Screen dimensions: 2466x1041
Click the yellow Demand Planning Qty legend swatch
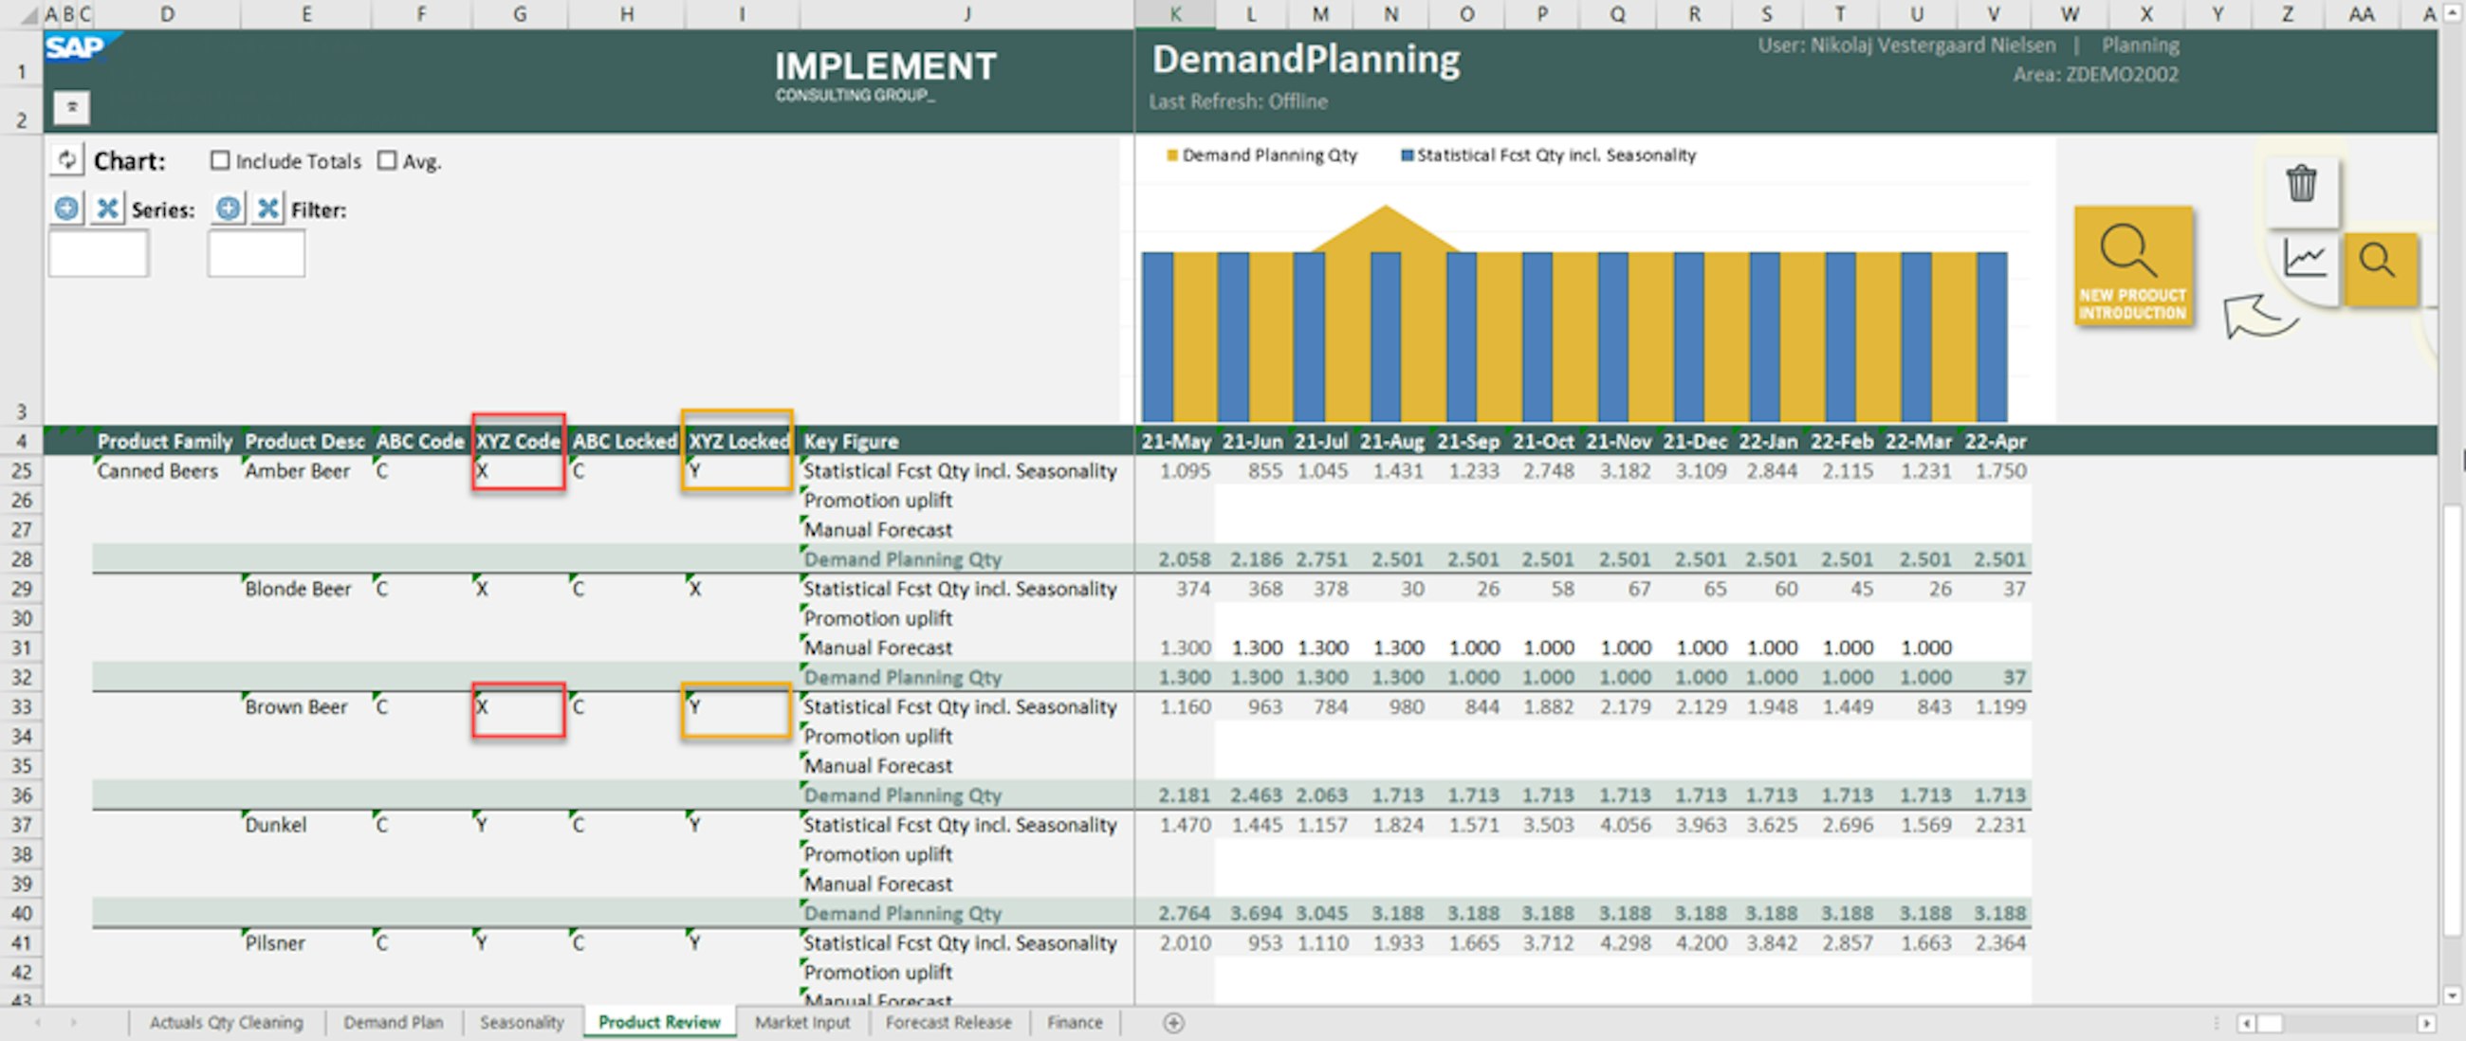click(x=1171, y=155)
